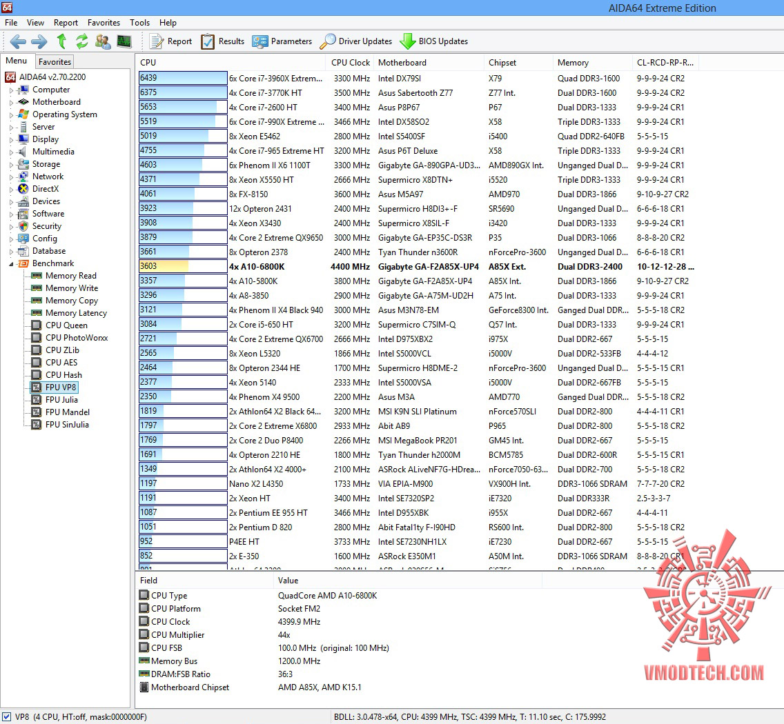Collapse the Benchmark tree node
This screenshot has height=724, width=784.
(12, 264)
